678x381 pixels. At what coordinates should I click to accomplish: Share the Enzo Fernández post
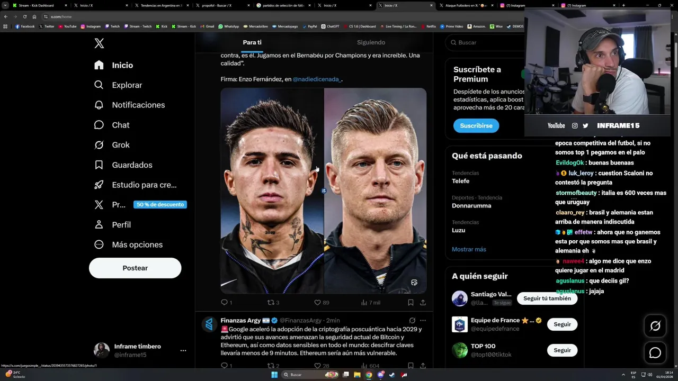click(x=423, y=303)
